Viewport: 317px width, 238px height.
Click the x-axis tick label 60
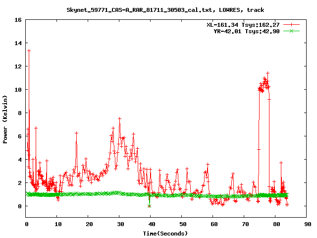tap(214, 224)
